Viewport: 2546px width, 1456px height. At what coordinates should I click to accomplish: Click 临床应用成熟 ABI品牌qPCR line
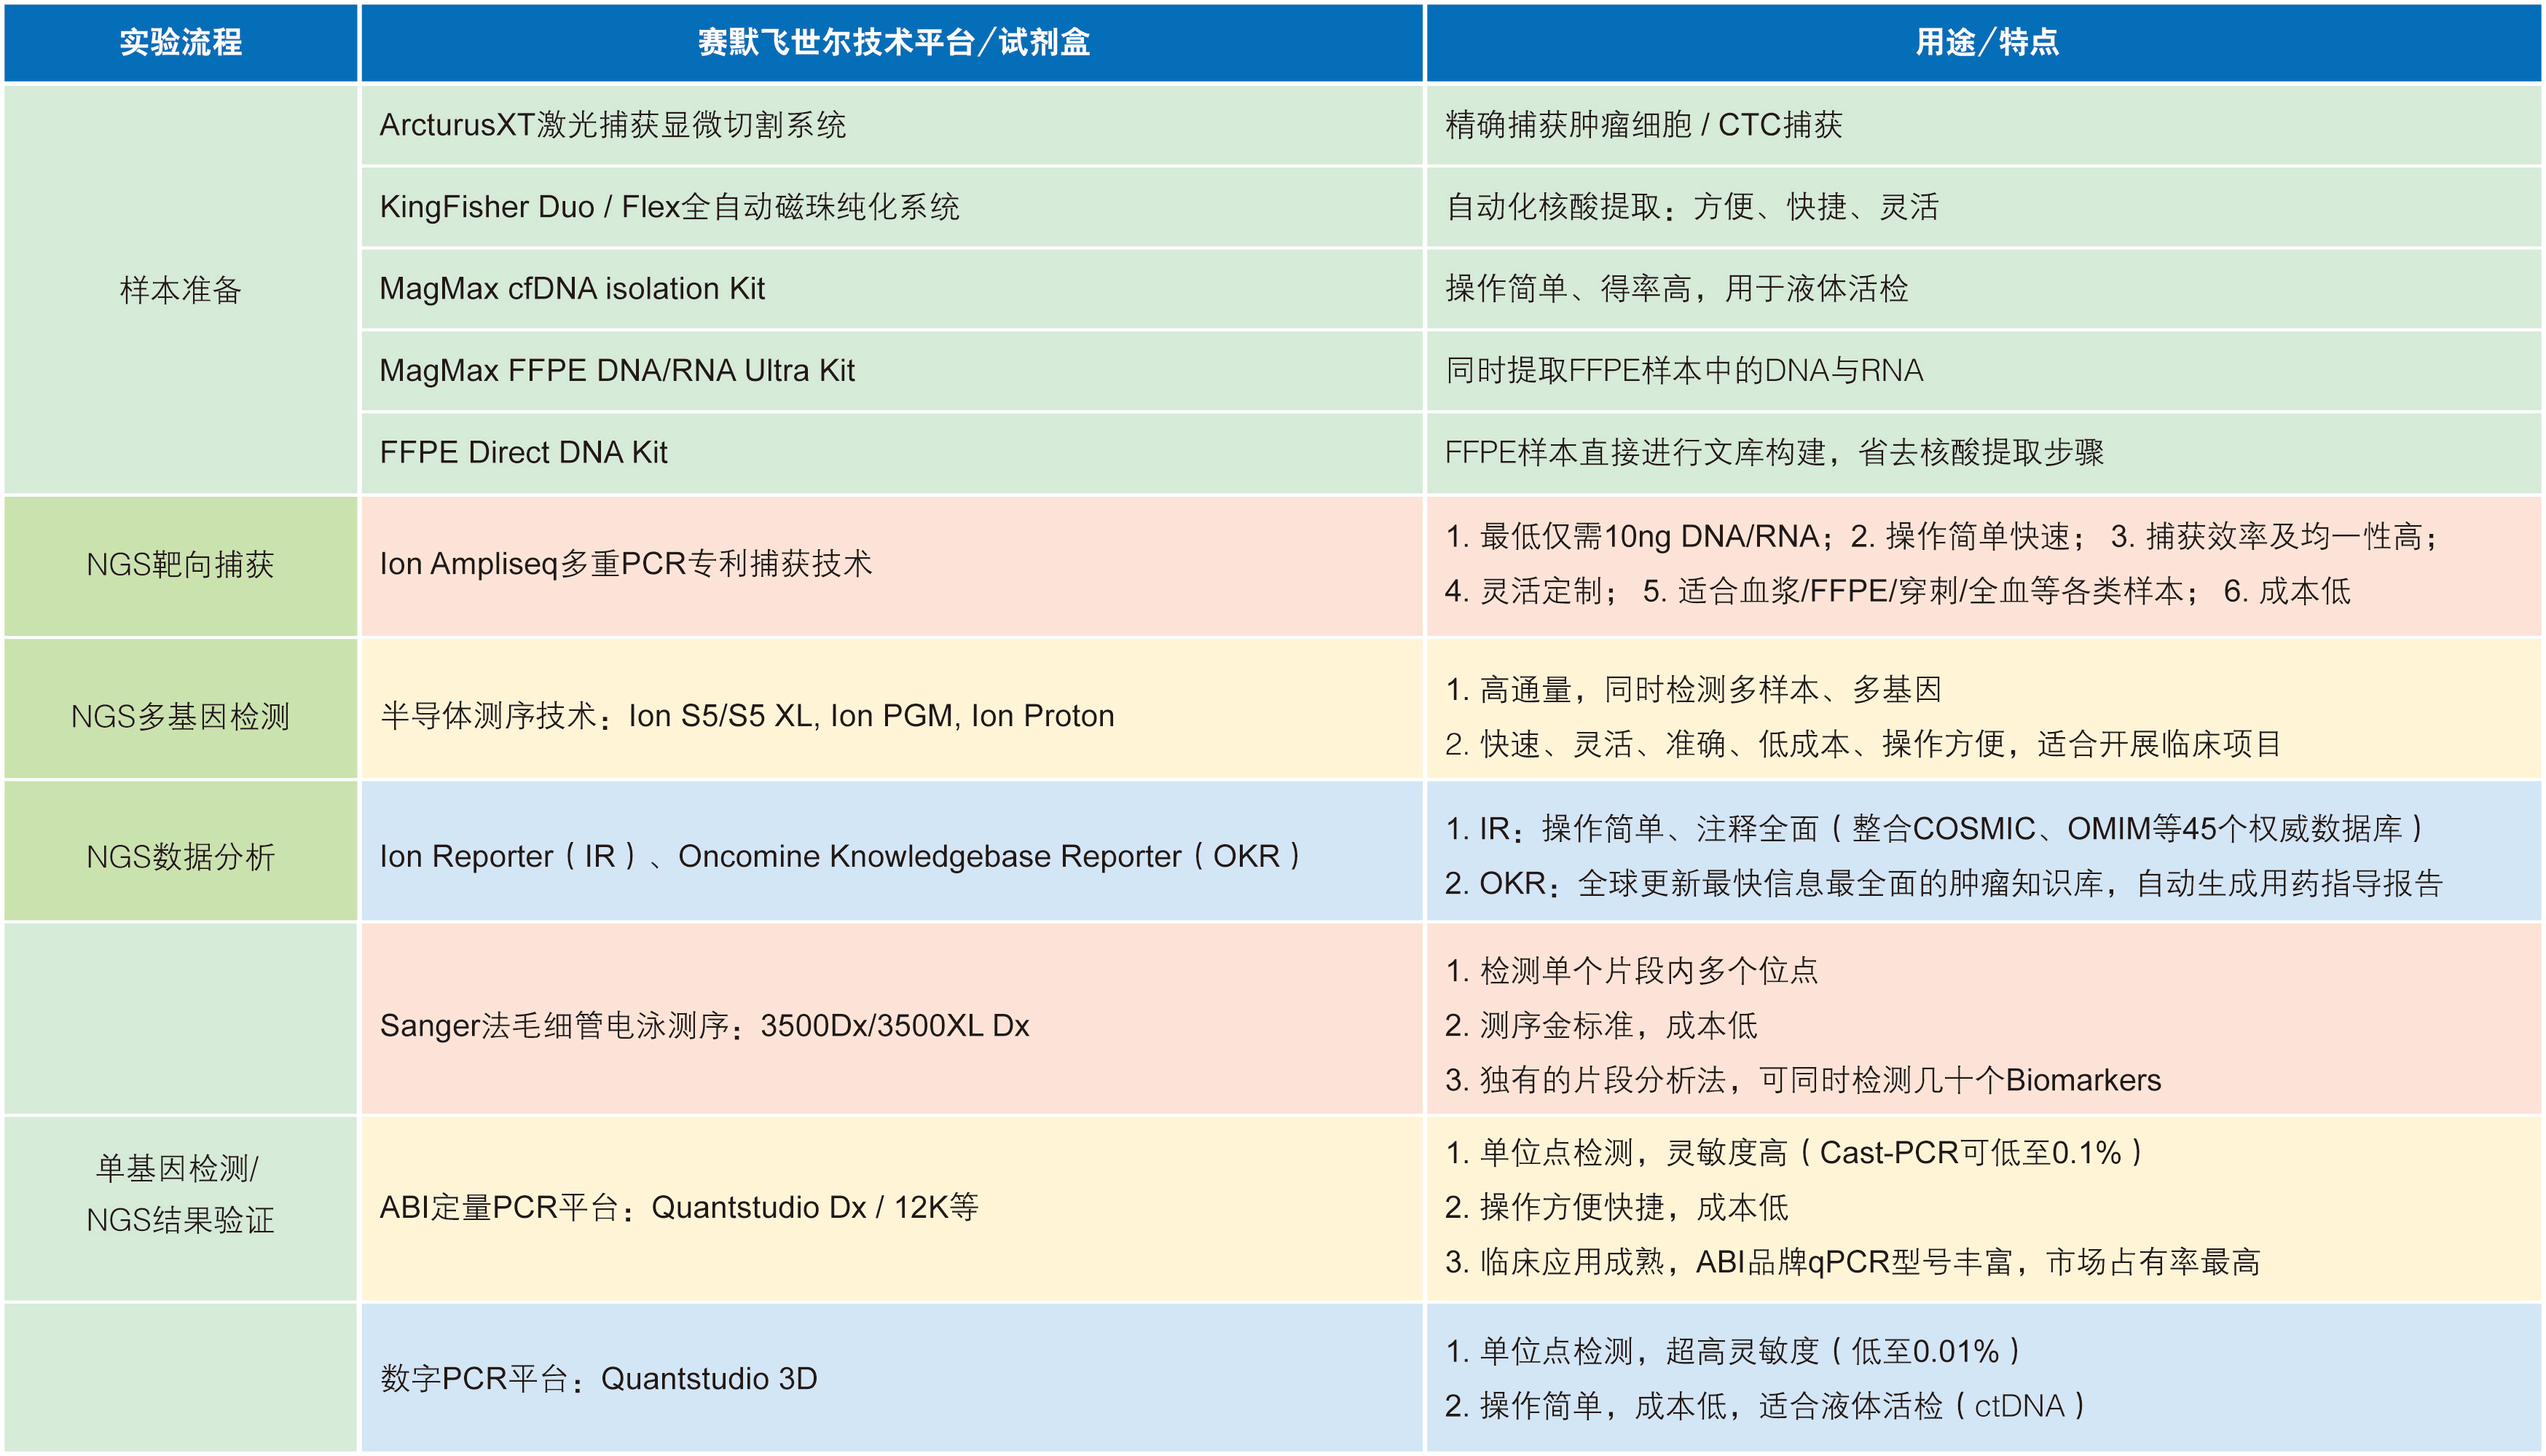point(1852,1263)
